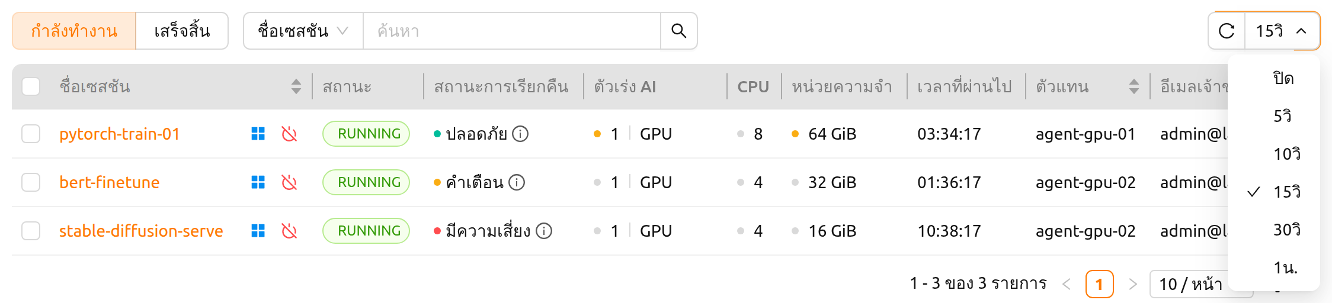Screen dimensions: 1332x303
Task: Click the search magnifier icon
Action: point(678,31)
